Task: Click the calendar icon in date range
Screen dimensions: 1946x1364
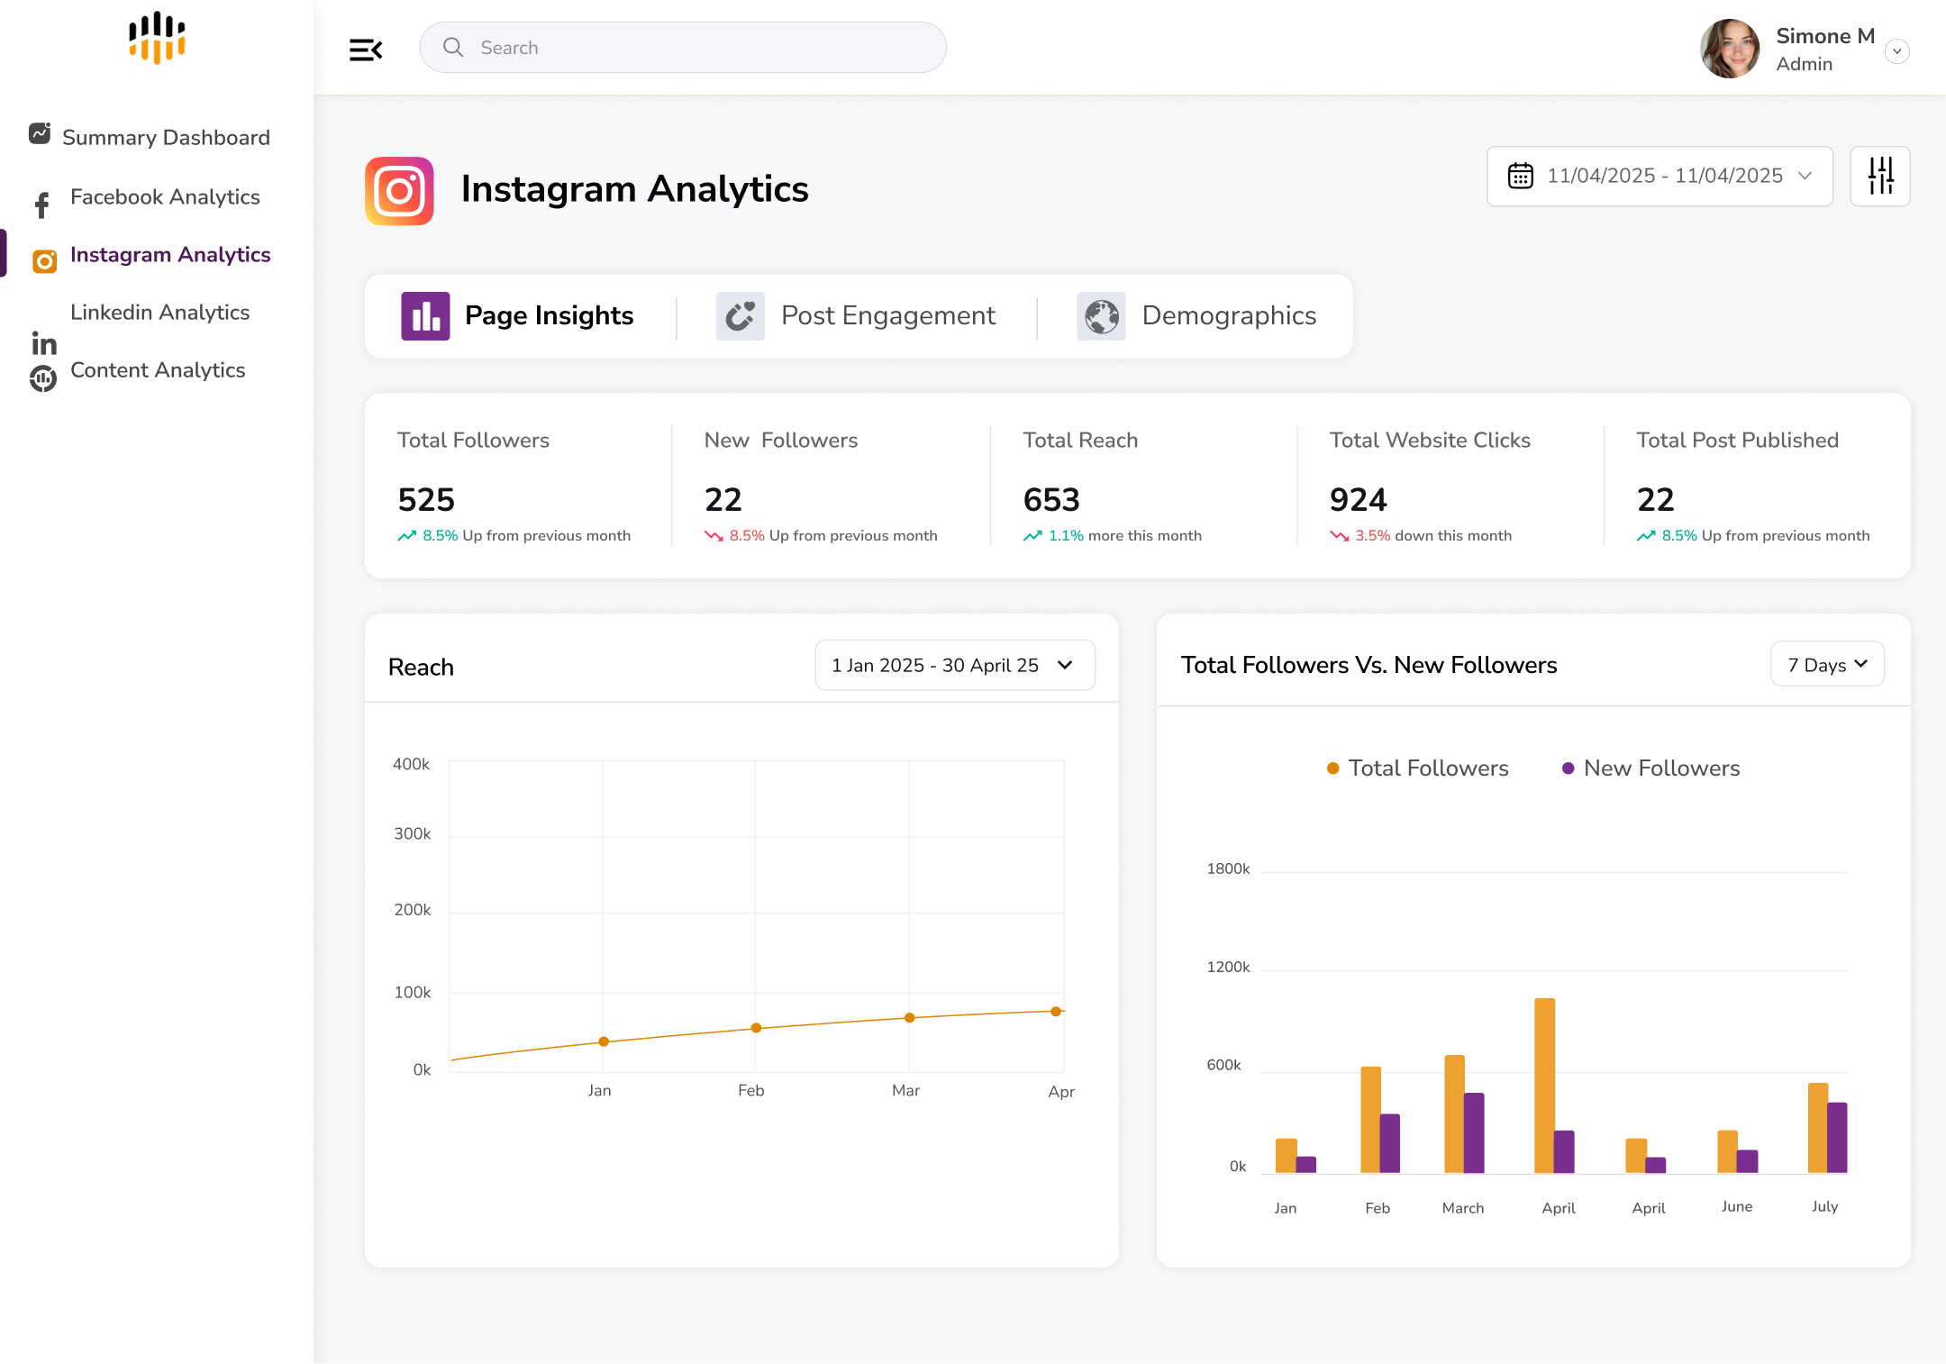Action: (1521, 176)
